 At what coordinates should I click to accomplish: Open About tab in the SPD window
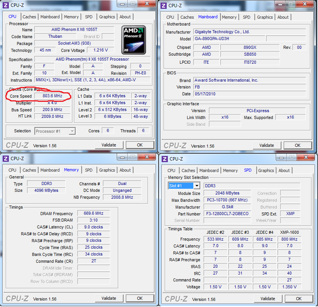284,170
